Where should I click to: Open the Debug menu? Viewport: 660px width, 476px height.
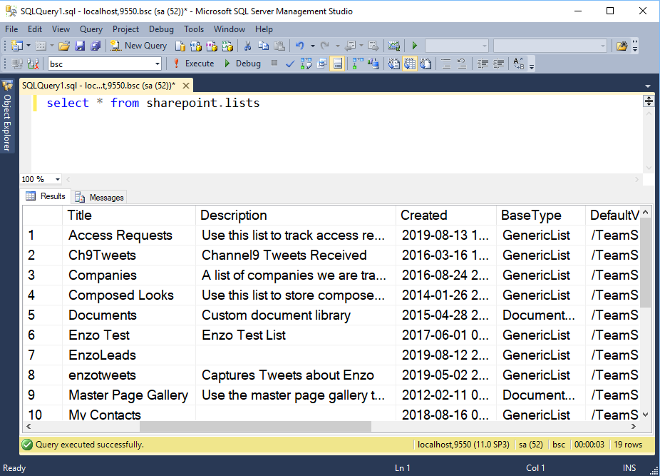pos(161,29)
